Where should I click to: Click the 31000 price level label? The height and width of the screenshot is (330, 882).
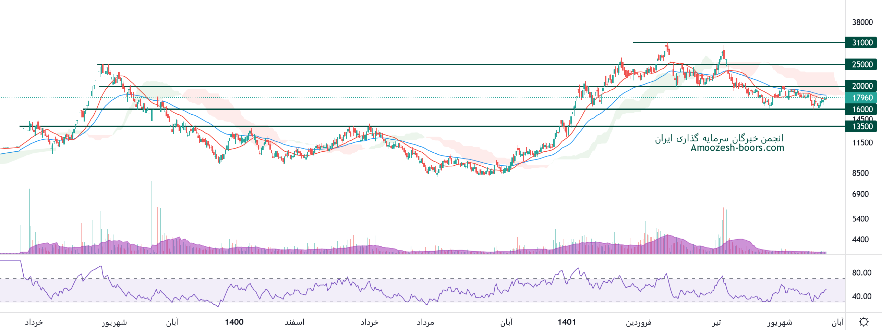pyautogui.click(x=862, y=42)
